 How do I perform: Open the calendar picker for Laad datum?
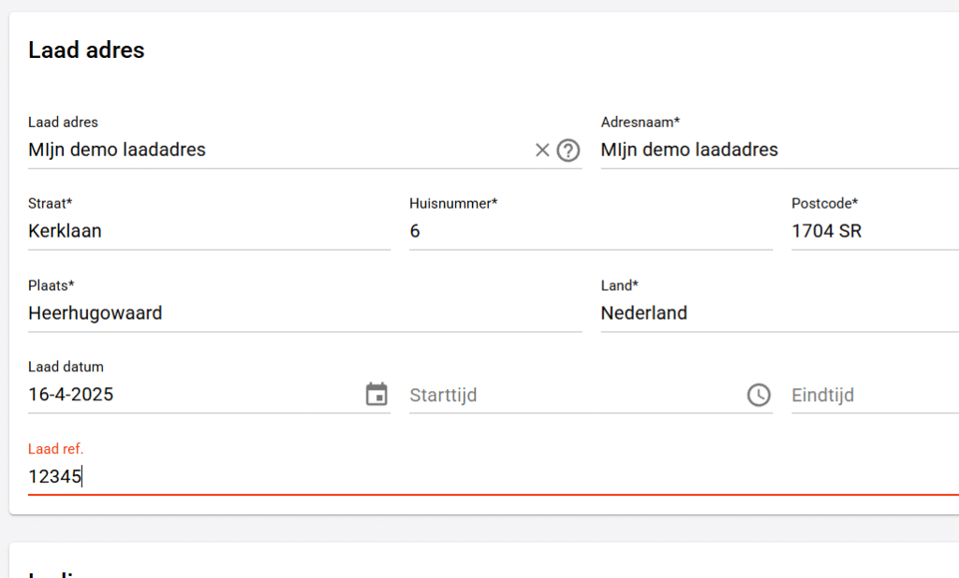pos(376,394)
